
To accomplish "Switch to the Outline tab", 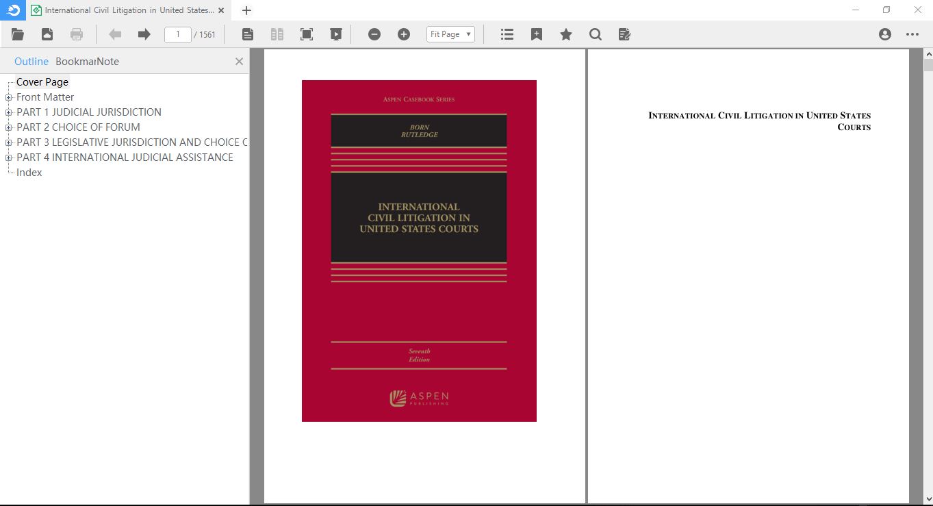I will 31,61.
